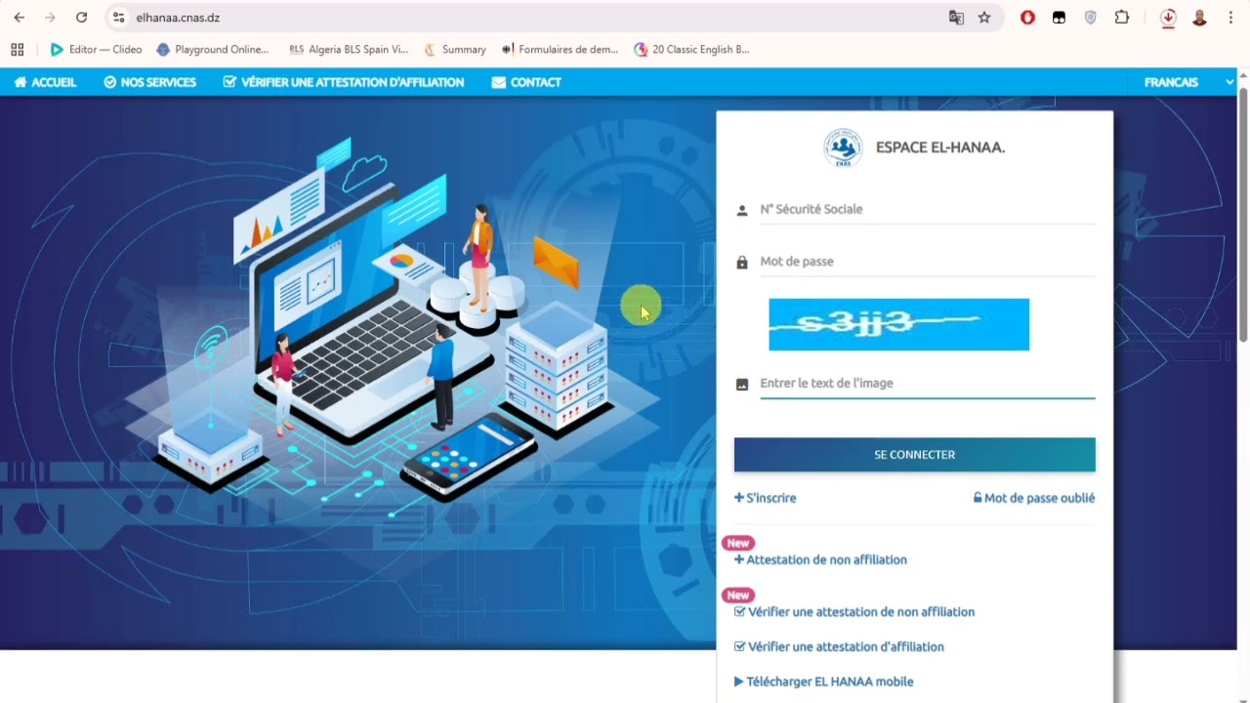This screenshot has height=703, width=1250.
Task: Click the page vertical scrollbar
Action: (1243, 215)
